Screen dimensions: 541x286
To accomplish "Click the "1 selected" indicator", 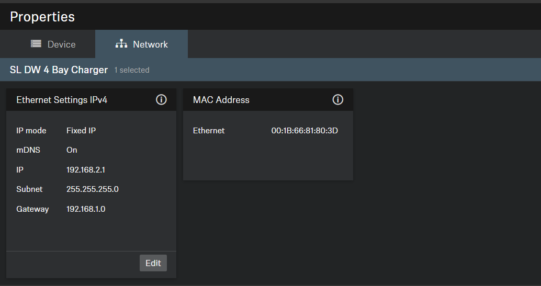I will point(132,70).
